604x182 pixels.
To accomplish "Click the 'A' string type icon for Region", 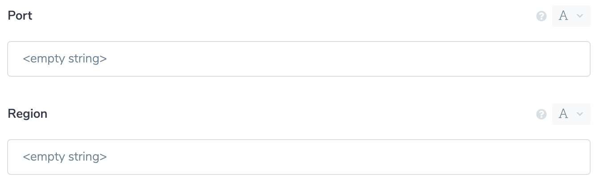I will 564,114.
